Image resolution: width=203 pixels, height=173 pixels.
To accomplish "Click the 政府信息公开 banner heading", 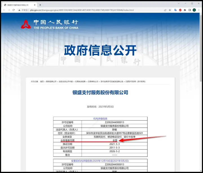I will pyautogui.click(x=100, y=50).
